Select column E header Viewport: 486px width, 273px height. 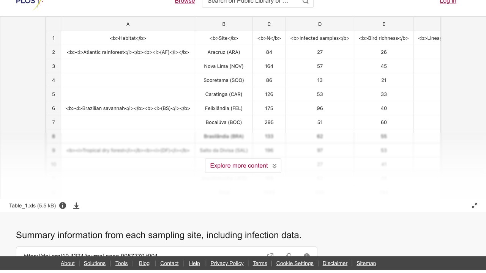[383, 24]
